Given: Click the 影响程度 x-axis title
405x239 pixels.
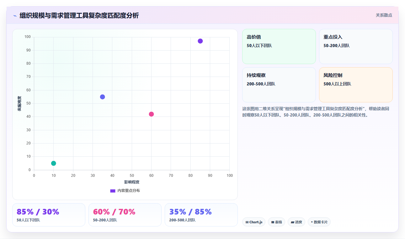Looking at the screenshot, I should point(132,182).
